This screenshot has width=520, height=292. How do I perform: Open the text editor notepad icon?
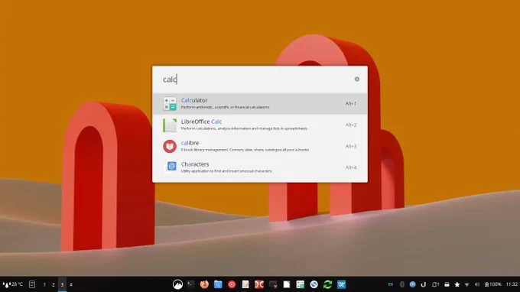245,284
